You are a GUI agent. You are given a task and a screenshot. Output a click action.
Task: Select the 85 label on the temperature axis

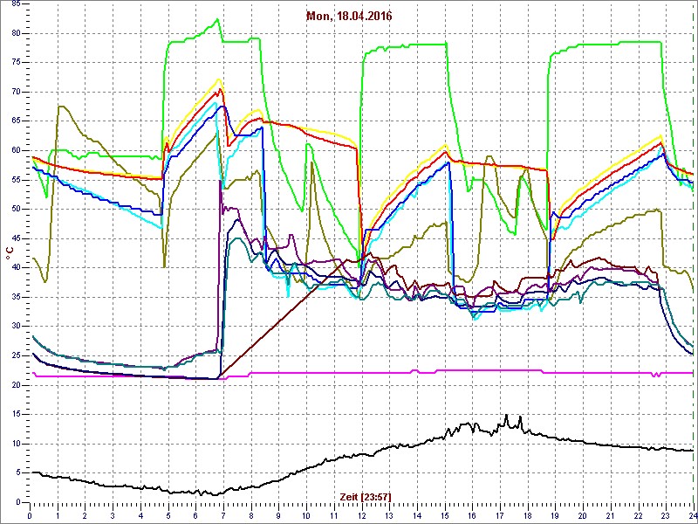16,4
